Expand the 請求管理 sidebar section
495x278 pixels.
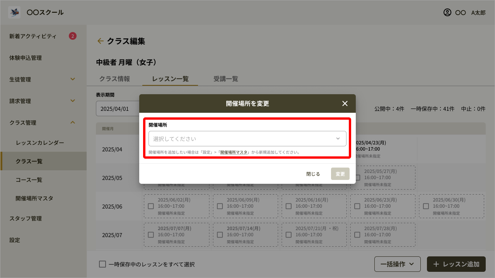point(73,101)
